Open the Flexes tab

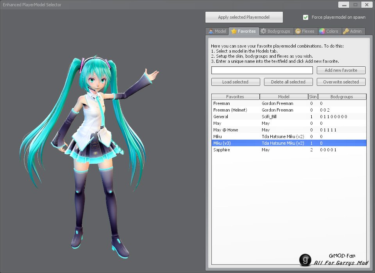tap(306, 31)
